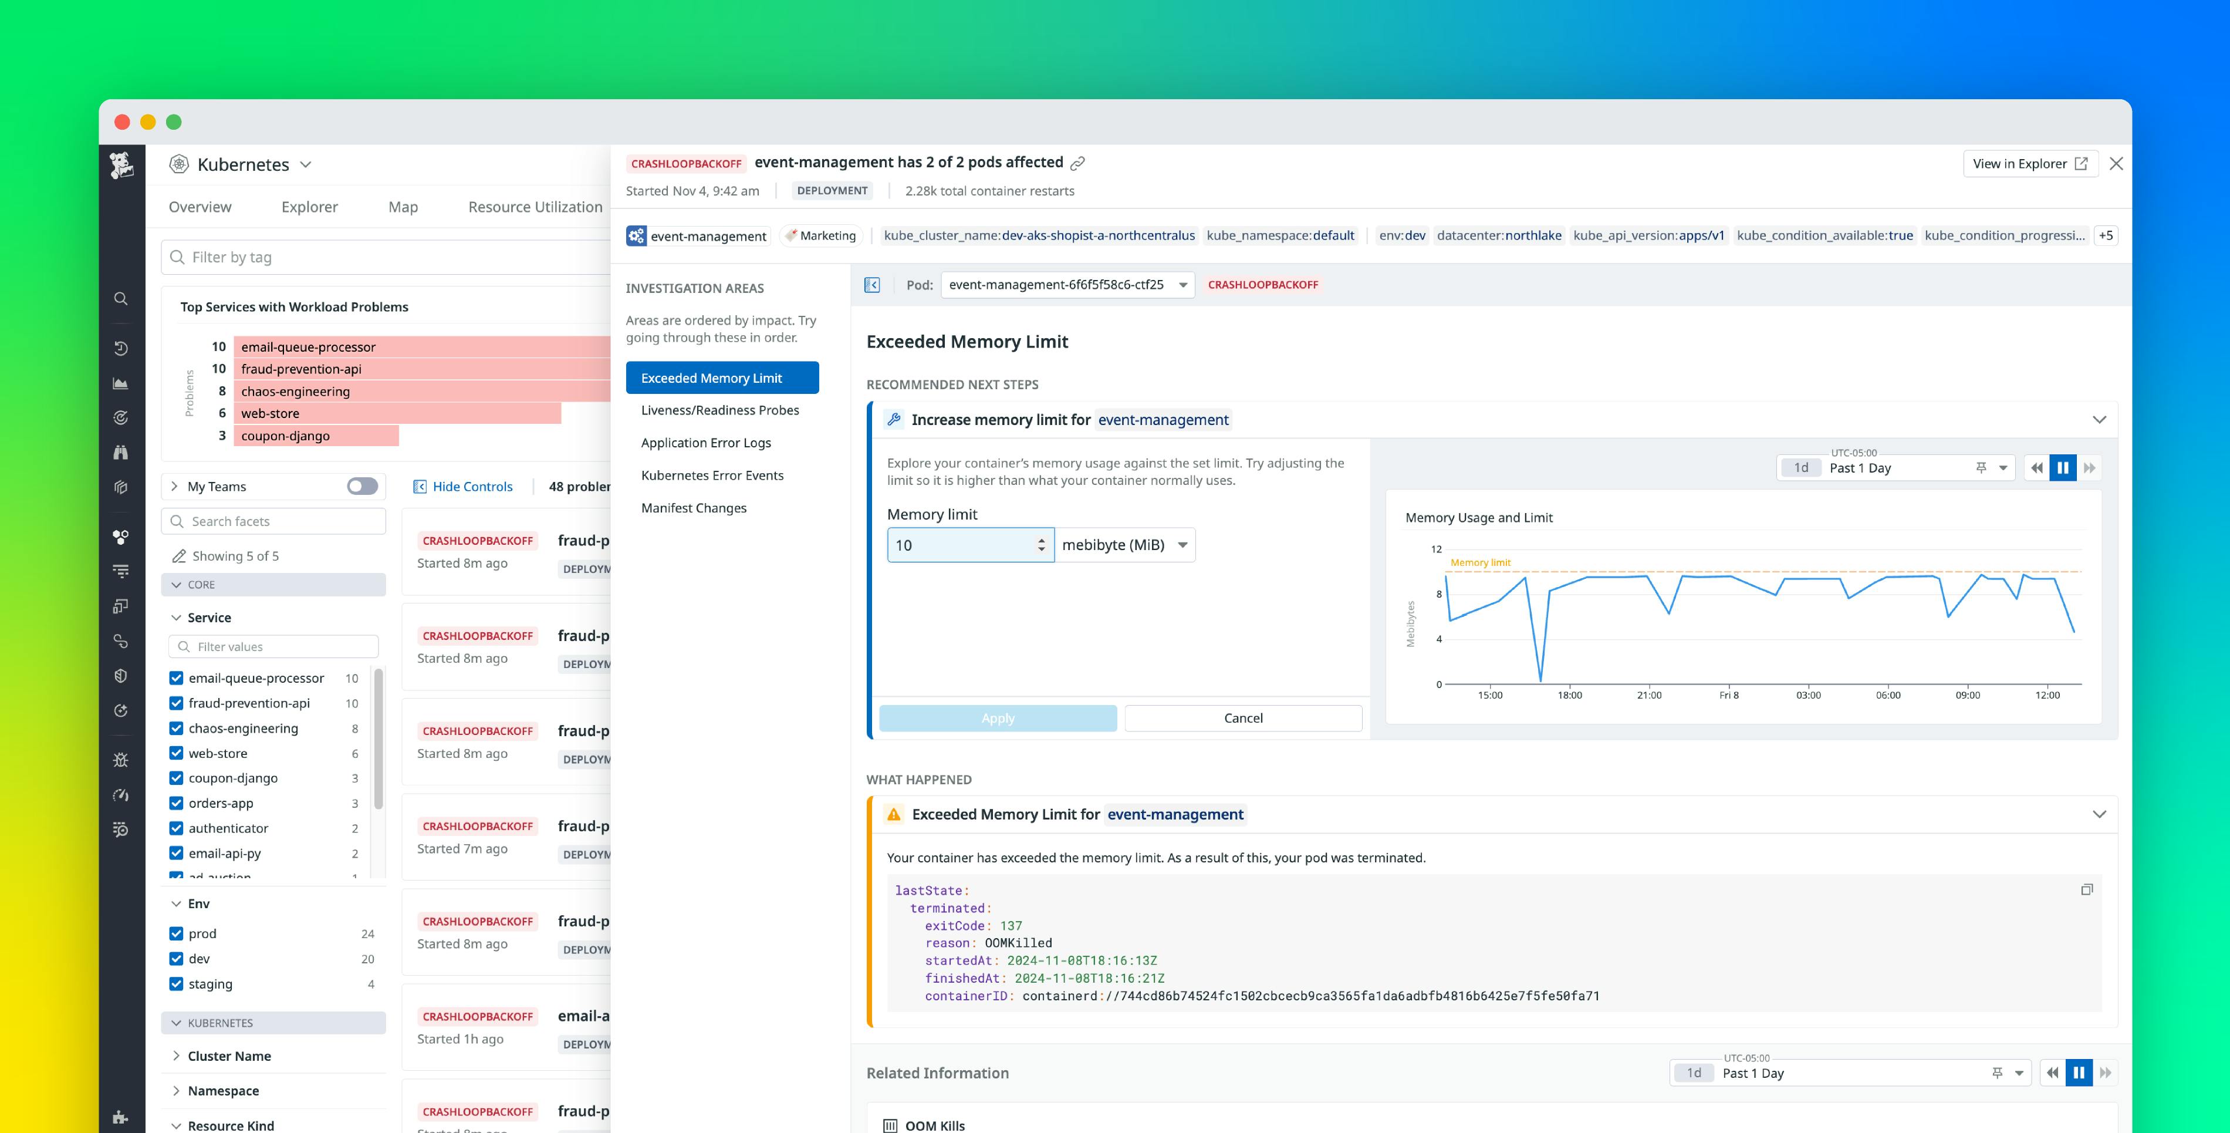Click the Datadog dog logo at top left
This screenshot has height=1133, width=2230.
pyautogui.click(x=121, y=164)
